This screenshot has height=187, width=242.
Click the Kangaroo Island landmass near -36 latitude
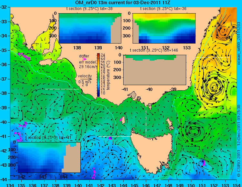click(x=48, y=62)
